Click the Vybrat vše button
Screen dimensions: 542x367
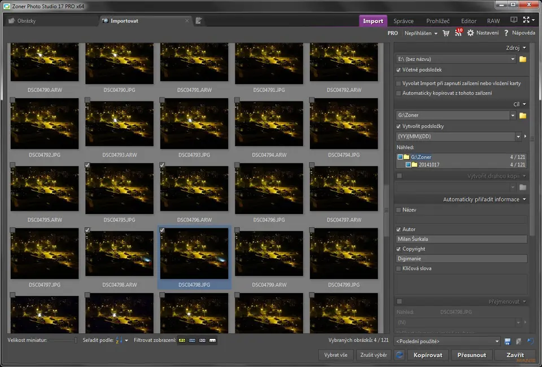336,355
